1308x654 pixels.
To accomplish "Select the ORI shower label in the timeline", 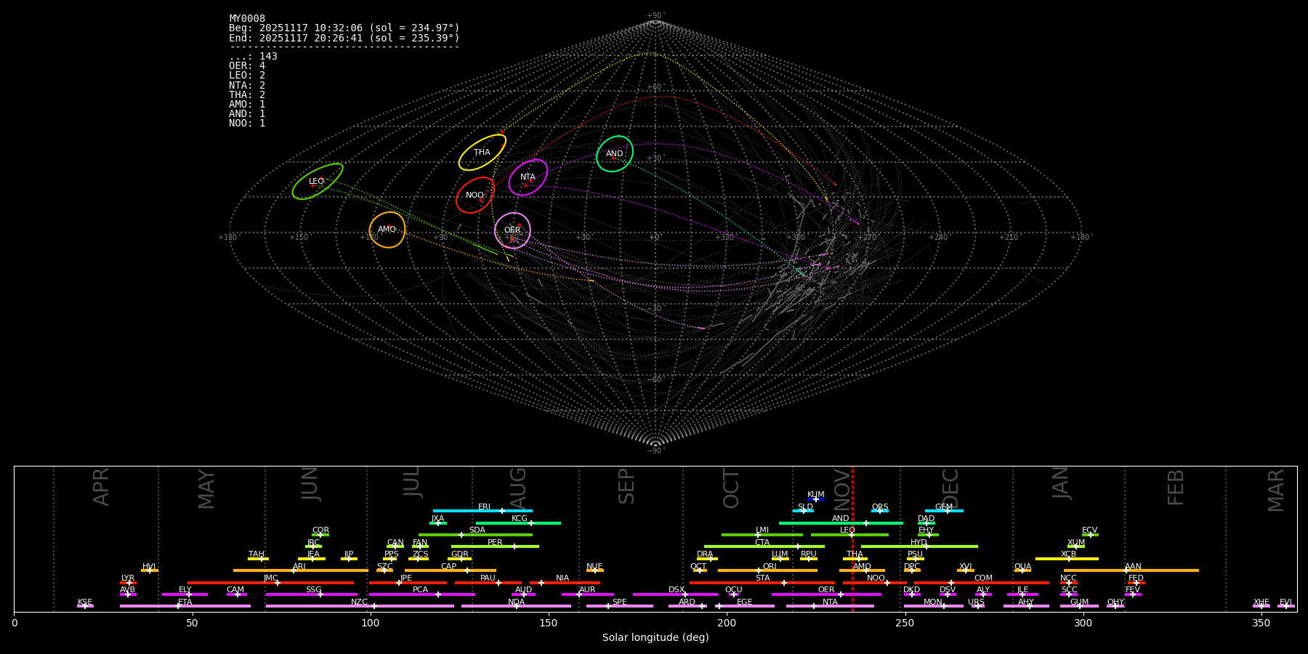I will pyautogui.click(x=770, y=567).
